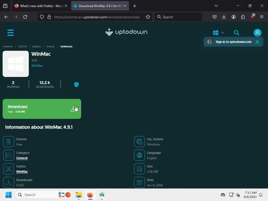Click the Uptodown logo
Screen dimensions: 268x201
[126, 32]
